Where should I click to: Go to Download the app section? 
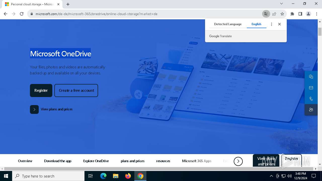pos(58,161)
